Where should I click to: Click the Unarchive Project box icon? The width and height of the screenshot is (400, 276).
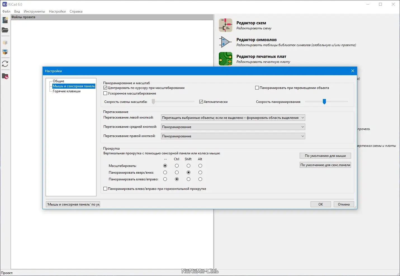tap(5, 52)
